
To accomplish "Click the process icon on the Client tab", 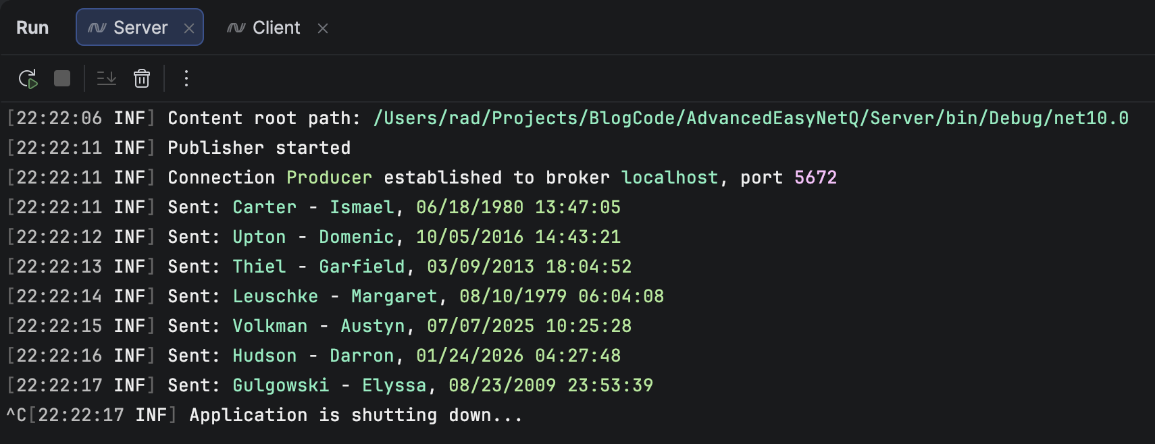I will [x=234, y=28].
